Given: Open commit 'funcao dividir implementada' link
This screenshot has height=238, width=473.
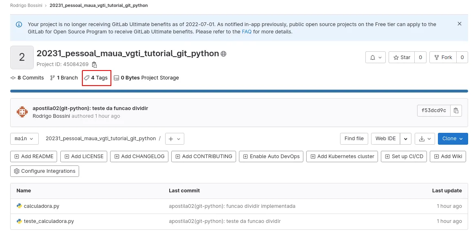Looking at the screenshot, I should (232, 206).
